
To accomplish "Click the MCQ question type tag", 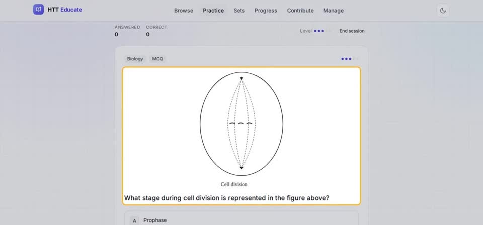I will tap(157, 59).
